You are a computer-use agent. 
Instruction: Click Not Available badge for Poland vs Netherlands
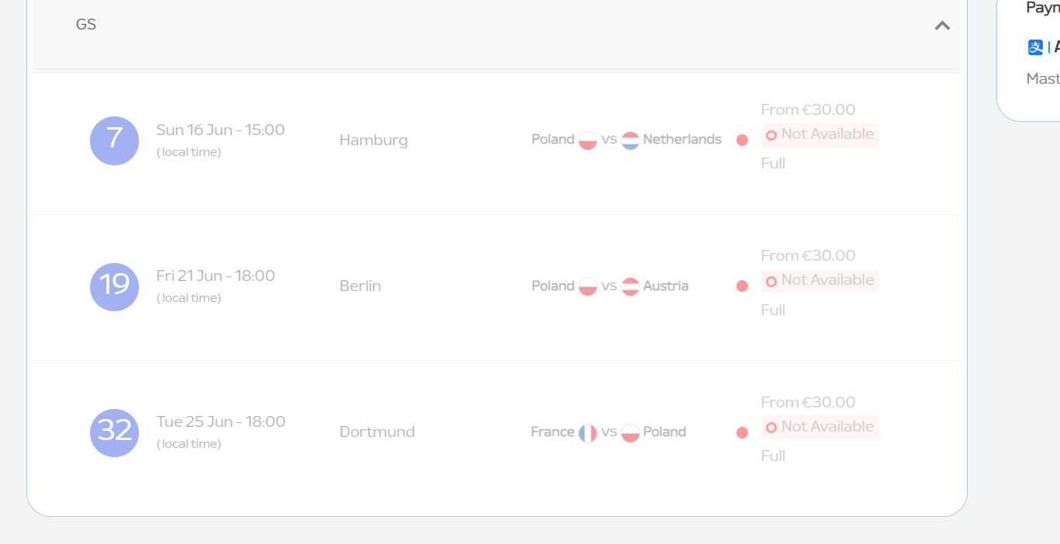click(x=820, y=135)
